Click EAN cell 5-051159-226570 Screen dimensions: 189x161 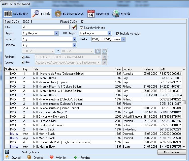click(170, 138)
